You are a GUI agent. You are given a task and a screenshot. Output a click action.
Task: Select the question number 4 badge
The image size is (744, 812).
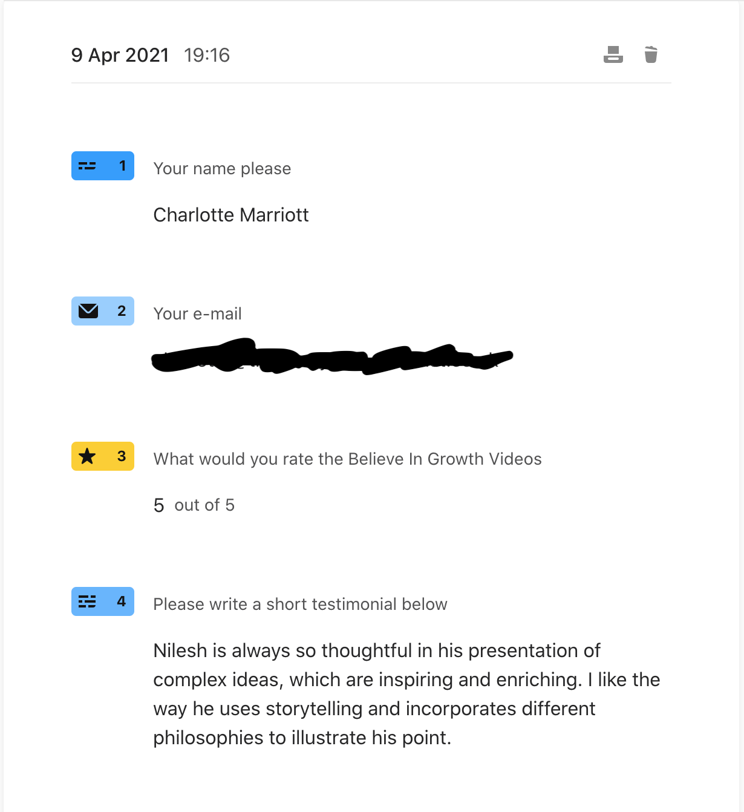[x=103, y=601]
